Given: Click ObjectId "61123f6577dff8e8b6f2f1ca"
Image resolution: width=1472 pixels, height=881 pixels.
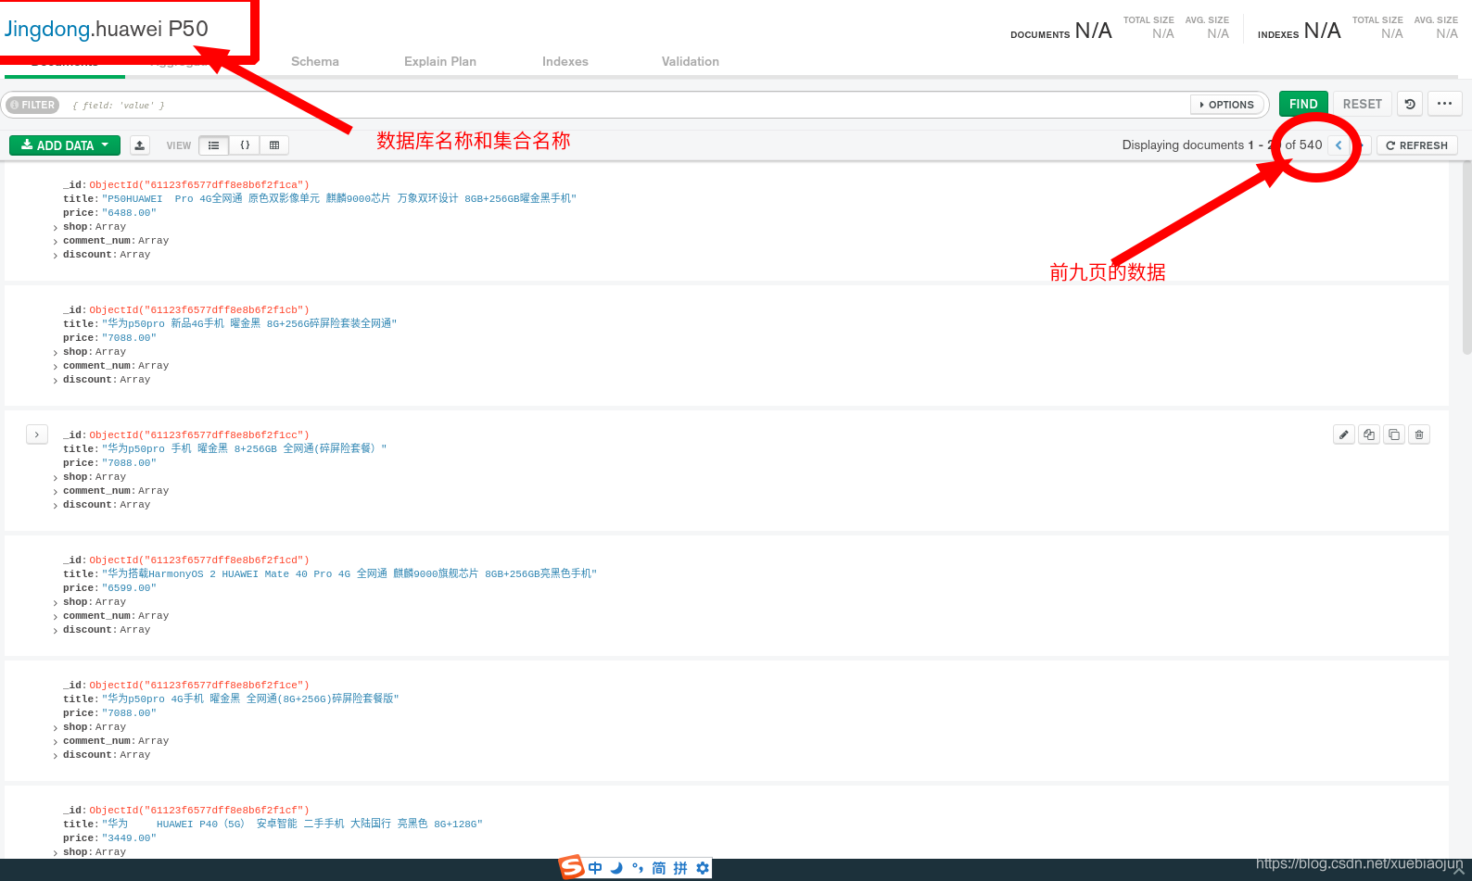Looking at the screenshot, I should (x=199, y=185).
